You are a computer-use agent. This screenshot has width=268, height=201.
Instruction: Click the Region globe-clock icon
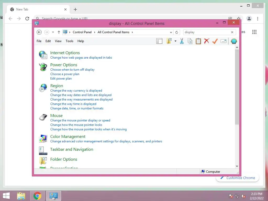click(43, 88)
